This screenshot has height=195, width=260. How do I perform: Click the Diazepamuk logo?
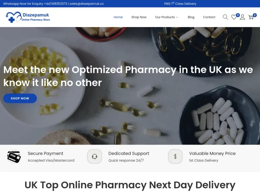28,17
